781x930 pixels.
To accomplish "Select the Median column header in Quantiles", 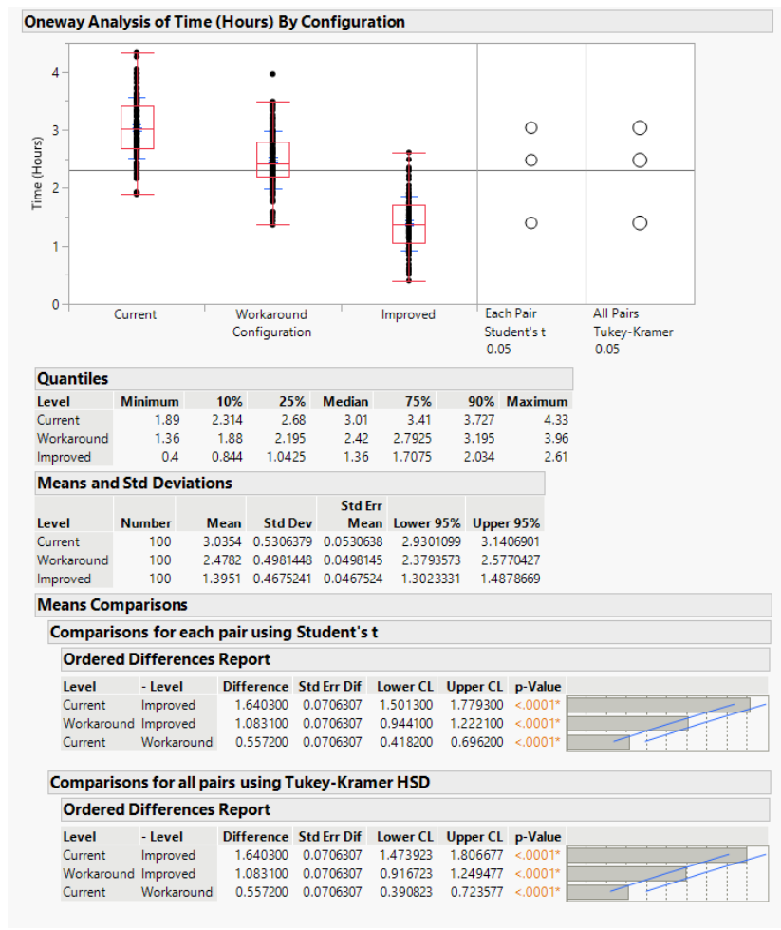I will pos(345,402).
